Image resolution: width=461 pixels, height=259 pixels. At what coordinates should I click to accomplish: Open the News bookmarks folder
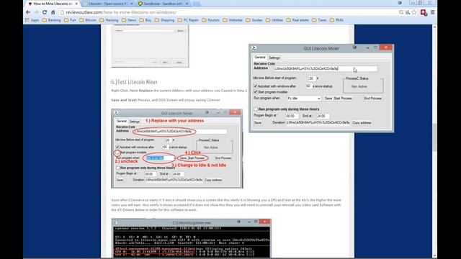(129, 20)
